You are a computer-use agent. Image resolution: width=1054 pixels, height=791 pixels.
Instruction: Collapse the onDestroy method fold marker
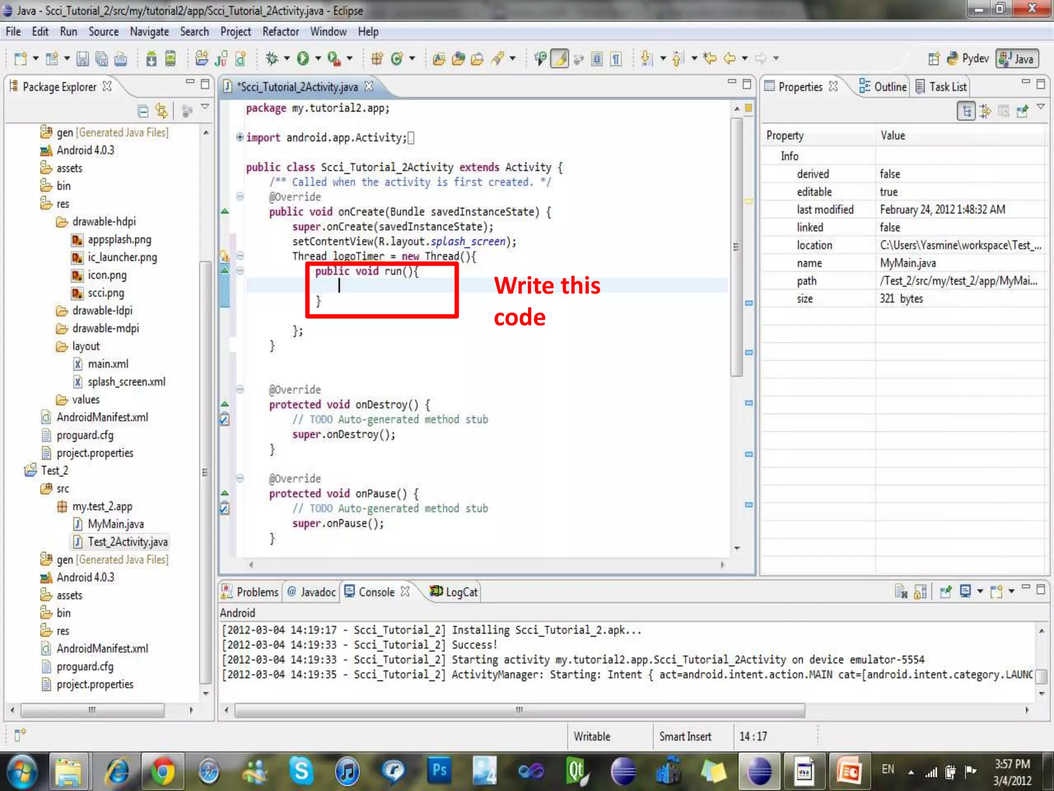point(240,389)
